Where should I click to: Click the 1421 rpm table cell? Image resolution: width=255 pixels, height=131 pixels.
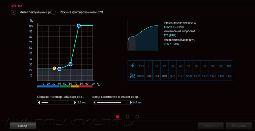(x=213, y=76)
